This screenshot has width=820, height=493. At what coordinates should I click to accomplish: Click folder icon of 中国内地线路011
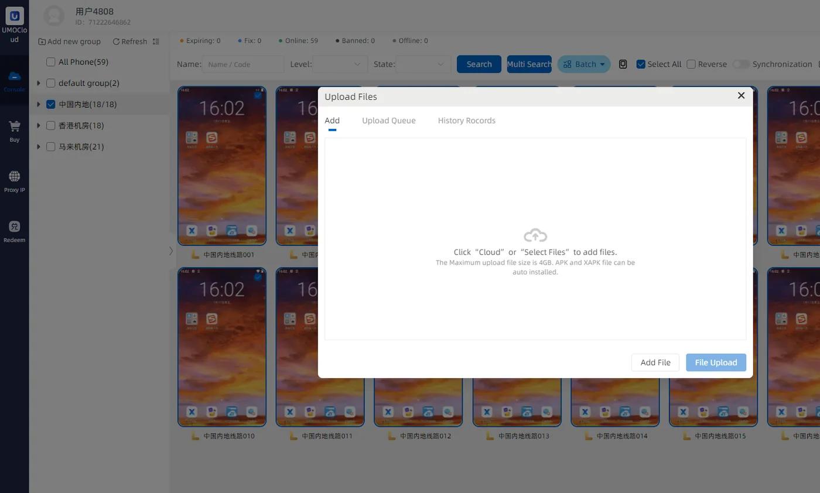coord(294,436)
